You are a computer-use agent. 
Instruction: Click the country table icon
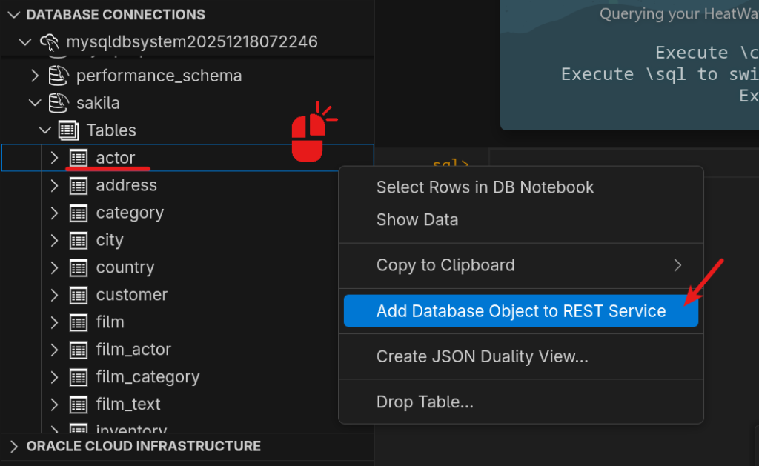click(79, 267)
